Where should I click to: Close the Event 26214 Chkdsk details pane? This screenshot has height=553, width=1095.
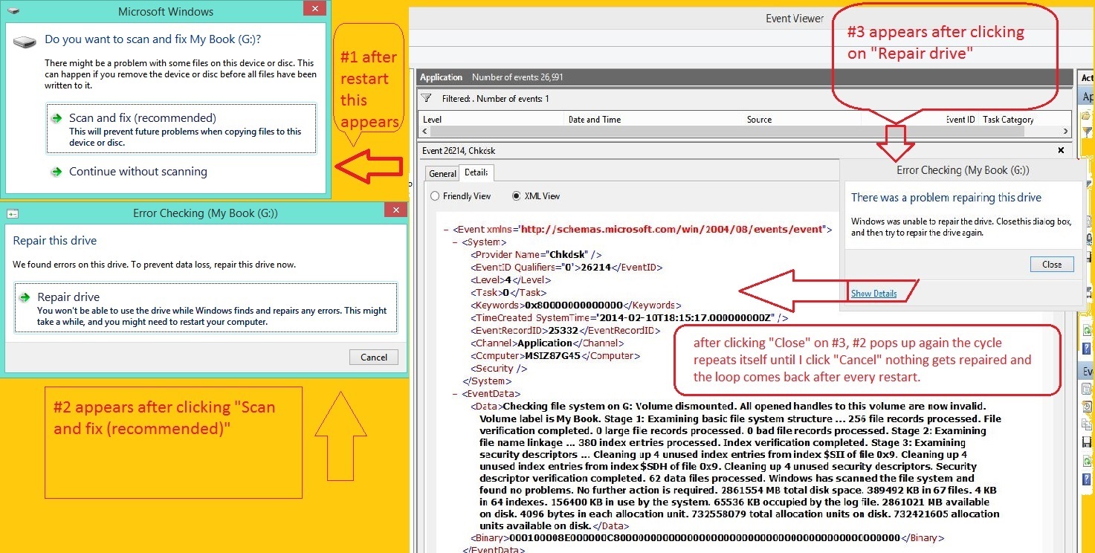(x=1061, y=150)
